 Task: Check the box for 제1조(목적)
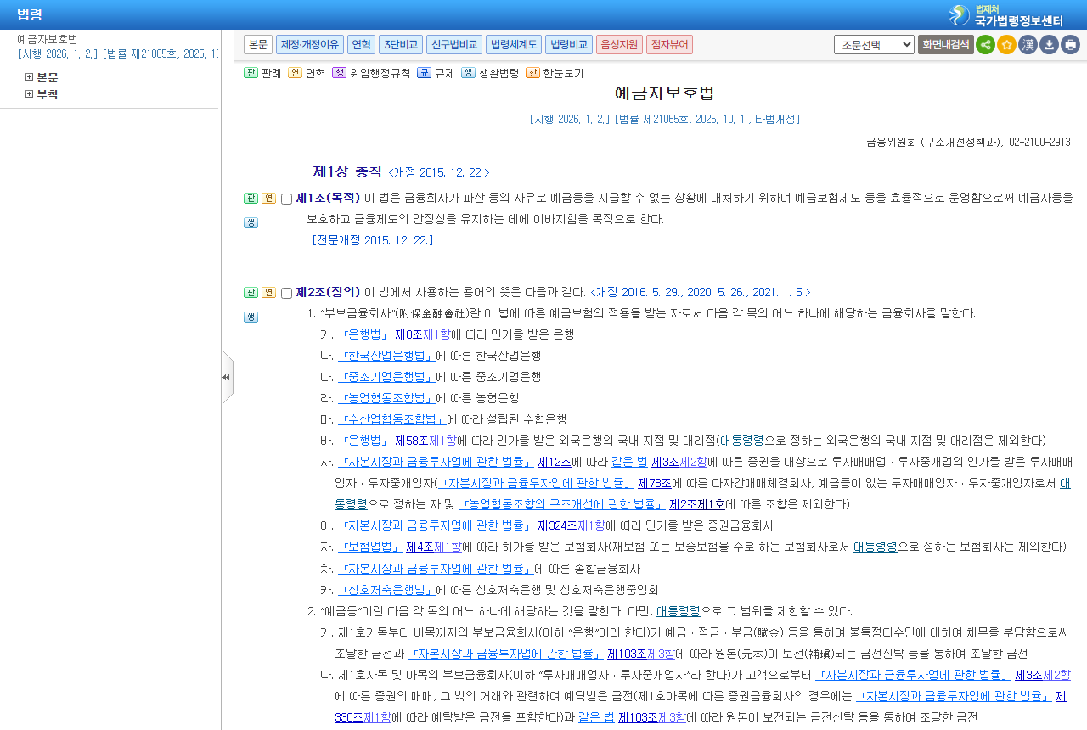point(286,199)
